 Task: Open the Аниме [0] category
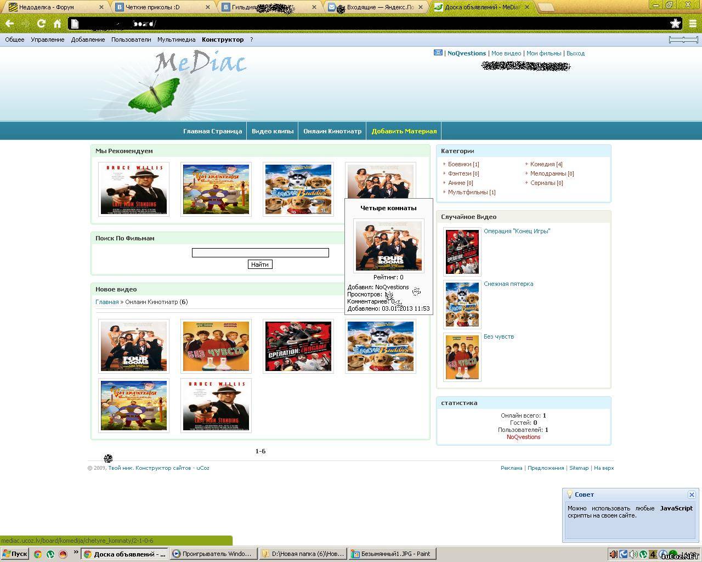[x=460, y=183]
